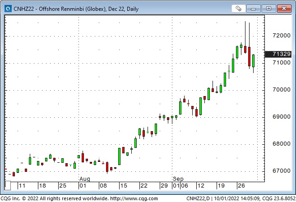
Task: Click the Aug month label
Action: 85,179
